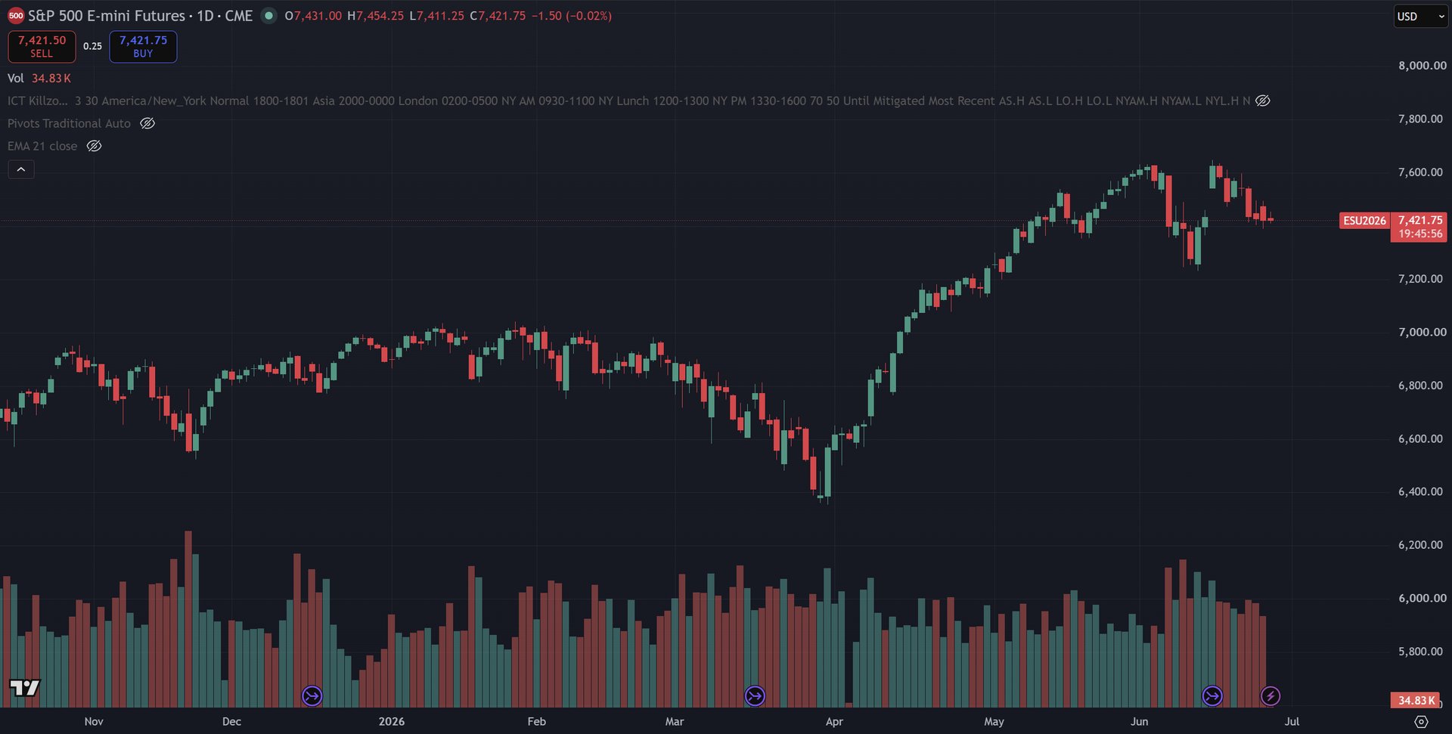Click the contract rollover marker near December
Viewport: 1452px width, 734px height.
click(x=312, y=695)
